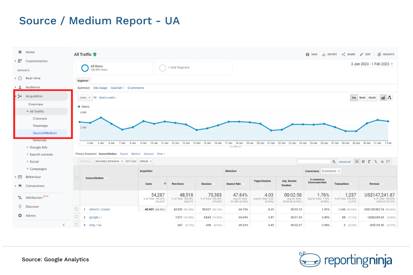
Task: Click the Audience person icon
Action: pos(20,87)
